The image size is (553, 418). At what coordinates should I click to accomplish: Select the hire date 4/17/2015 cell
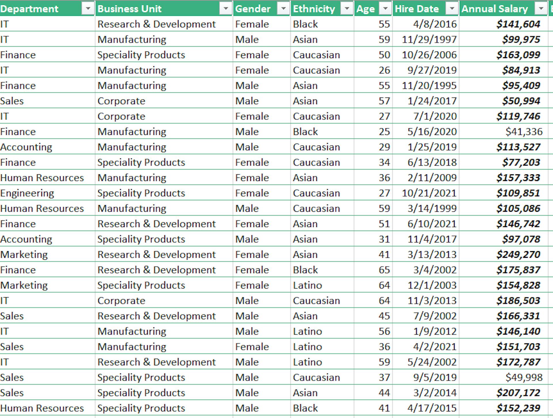(x=432, y=408)
